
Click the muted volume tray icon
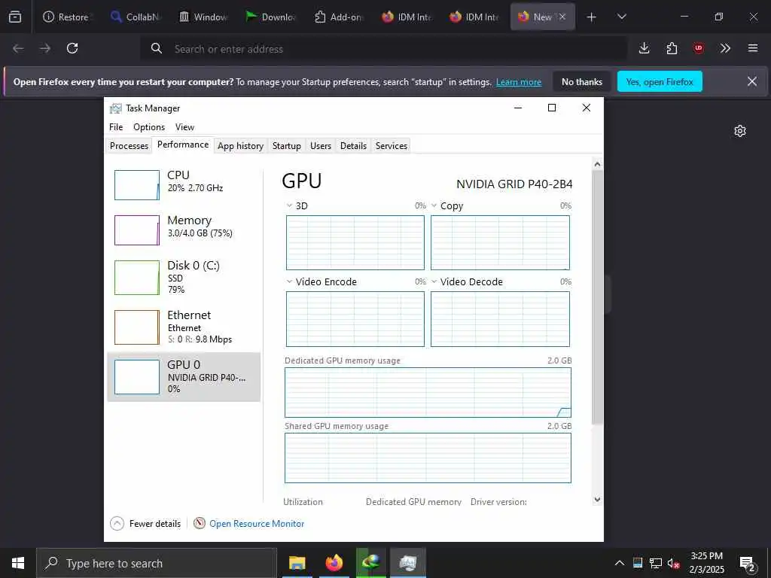pyautogui.click(x=673, y=563)
